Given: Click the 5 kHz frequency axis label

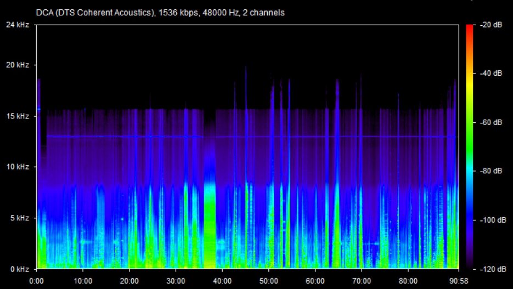Looking at the screenshot, I should pos(20,218).
